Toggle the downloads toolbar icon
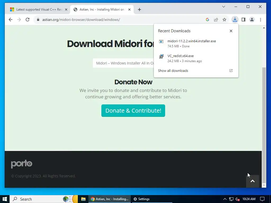Image resolution: width=271 pixels, height=203 pixels. (235, 20)
